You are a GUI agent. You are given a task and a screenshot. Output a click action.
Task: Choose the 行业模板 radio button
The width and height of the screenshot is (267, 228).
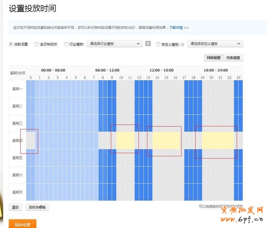point(66,44)
